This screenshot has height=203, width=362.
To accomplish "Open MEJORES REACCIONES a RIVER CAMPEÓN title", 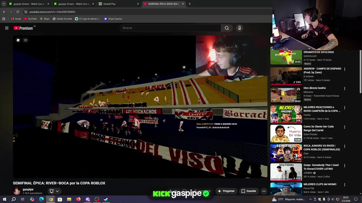I will [322, 109].
